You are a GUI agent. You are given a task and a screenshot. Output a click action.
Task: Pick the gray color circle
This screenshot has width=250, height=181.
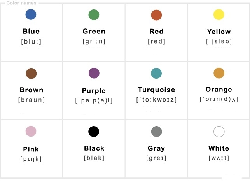coord(156,132)
